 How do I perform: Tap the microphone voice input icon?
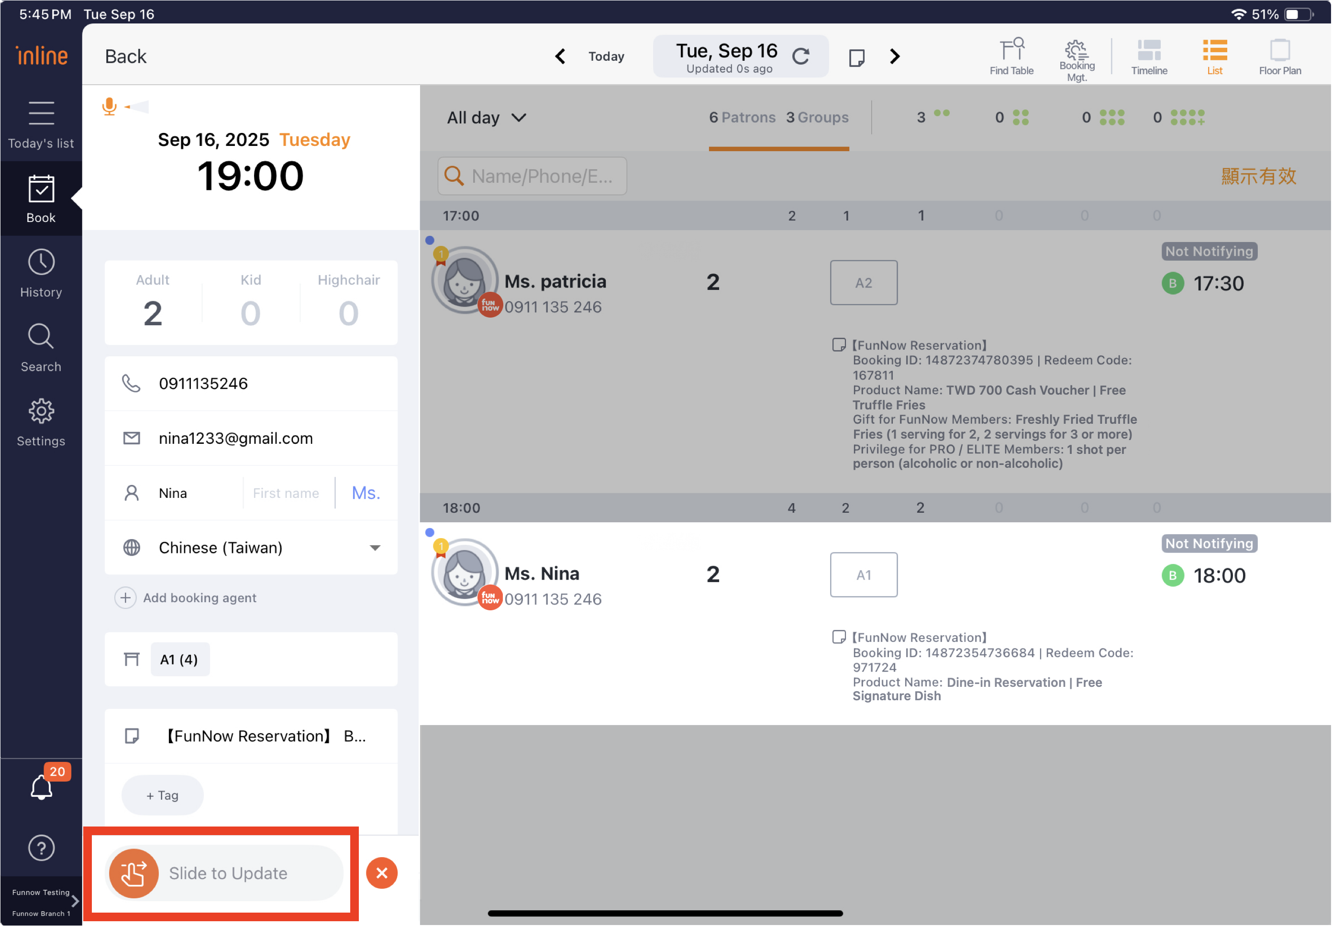(x=109, y=106)
